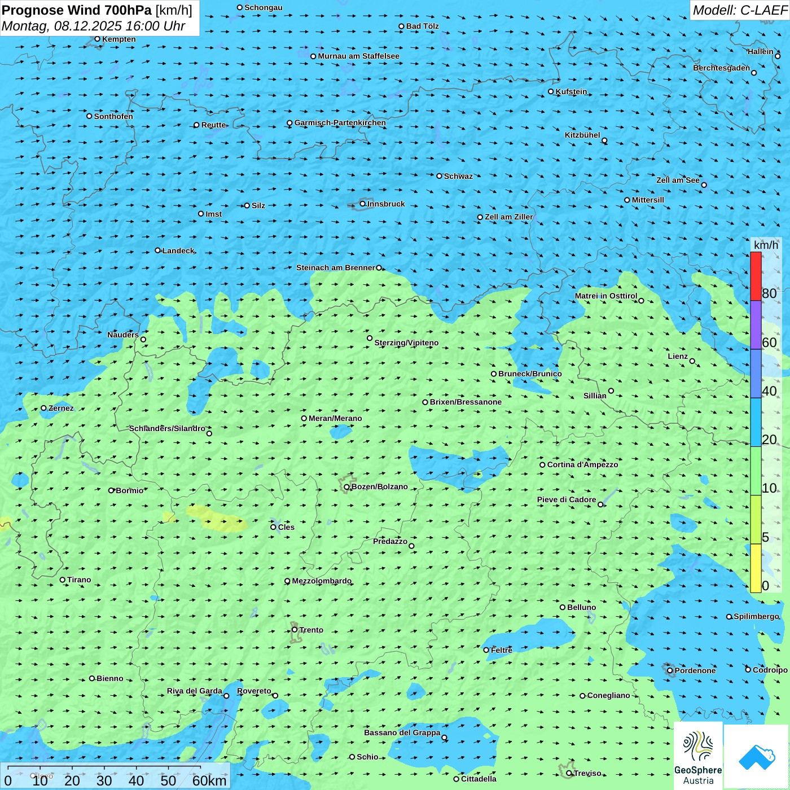Screen dimensions: 790x790
Task: Click the 'Cittadella' label
Action: coord(479,779)
